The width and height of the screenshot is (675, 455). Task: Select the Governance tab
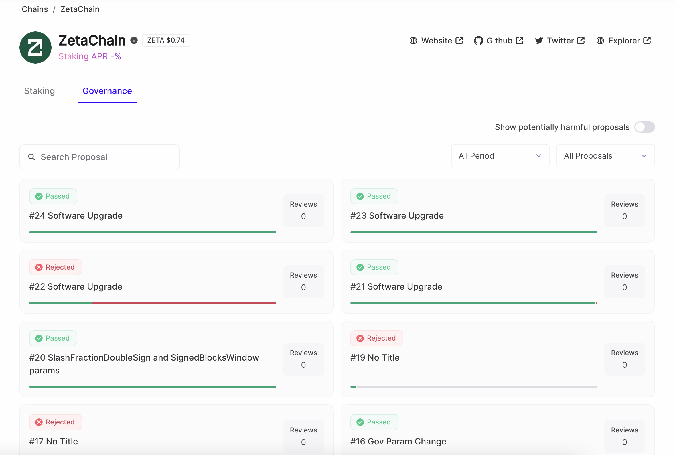[107, 91]
